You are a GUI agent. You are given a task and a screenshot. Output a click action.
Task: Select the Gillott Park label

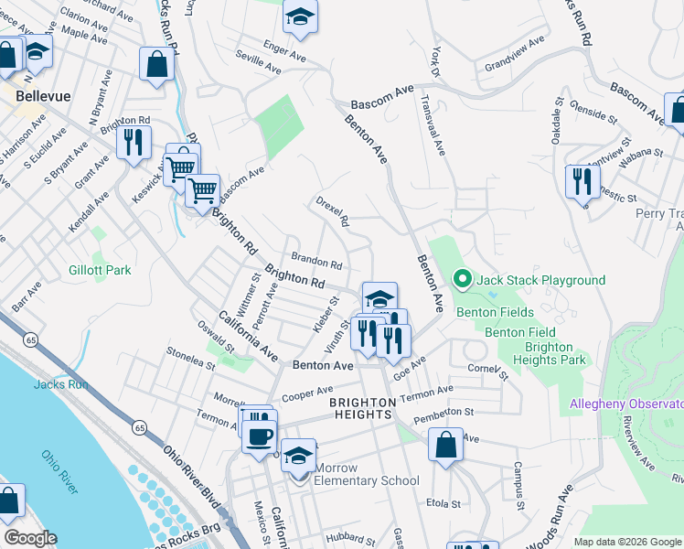click(100, 270)
